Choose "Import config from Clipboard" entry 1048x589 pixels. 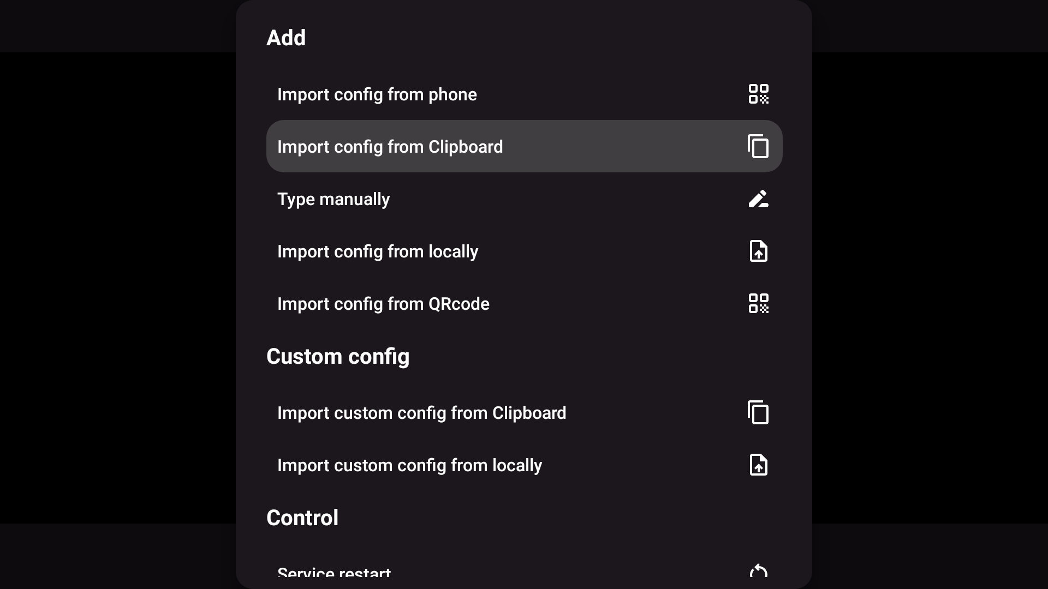pyautogui.click(x=390, y=147)
